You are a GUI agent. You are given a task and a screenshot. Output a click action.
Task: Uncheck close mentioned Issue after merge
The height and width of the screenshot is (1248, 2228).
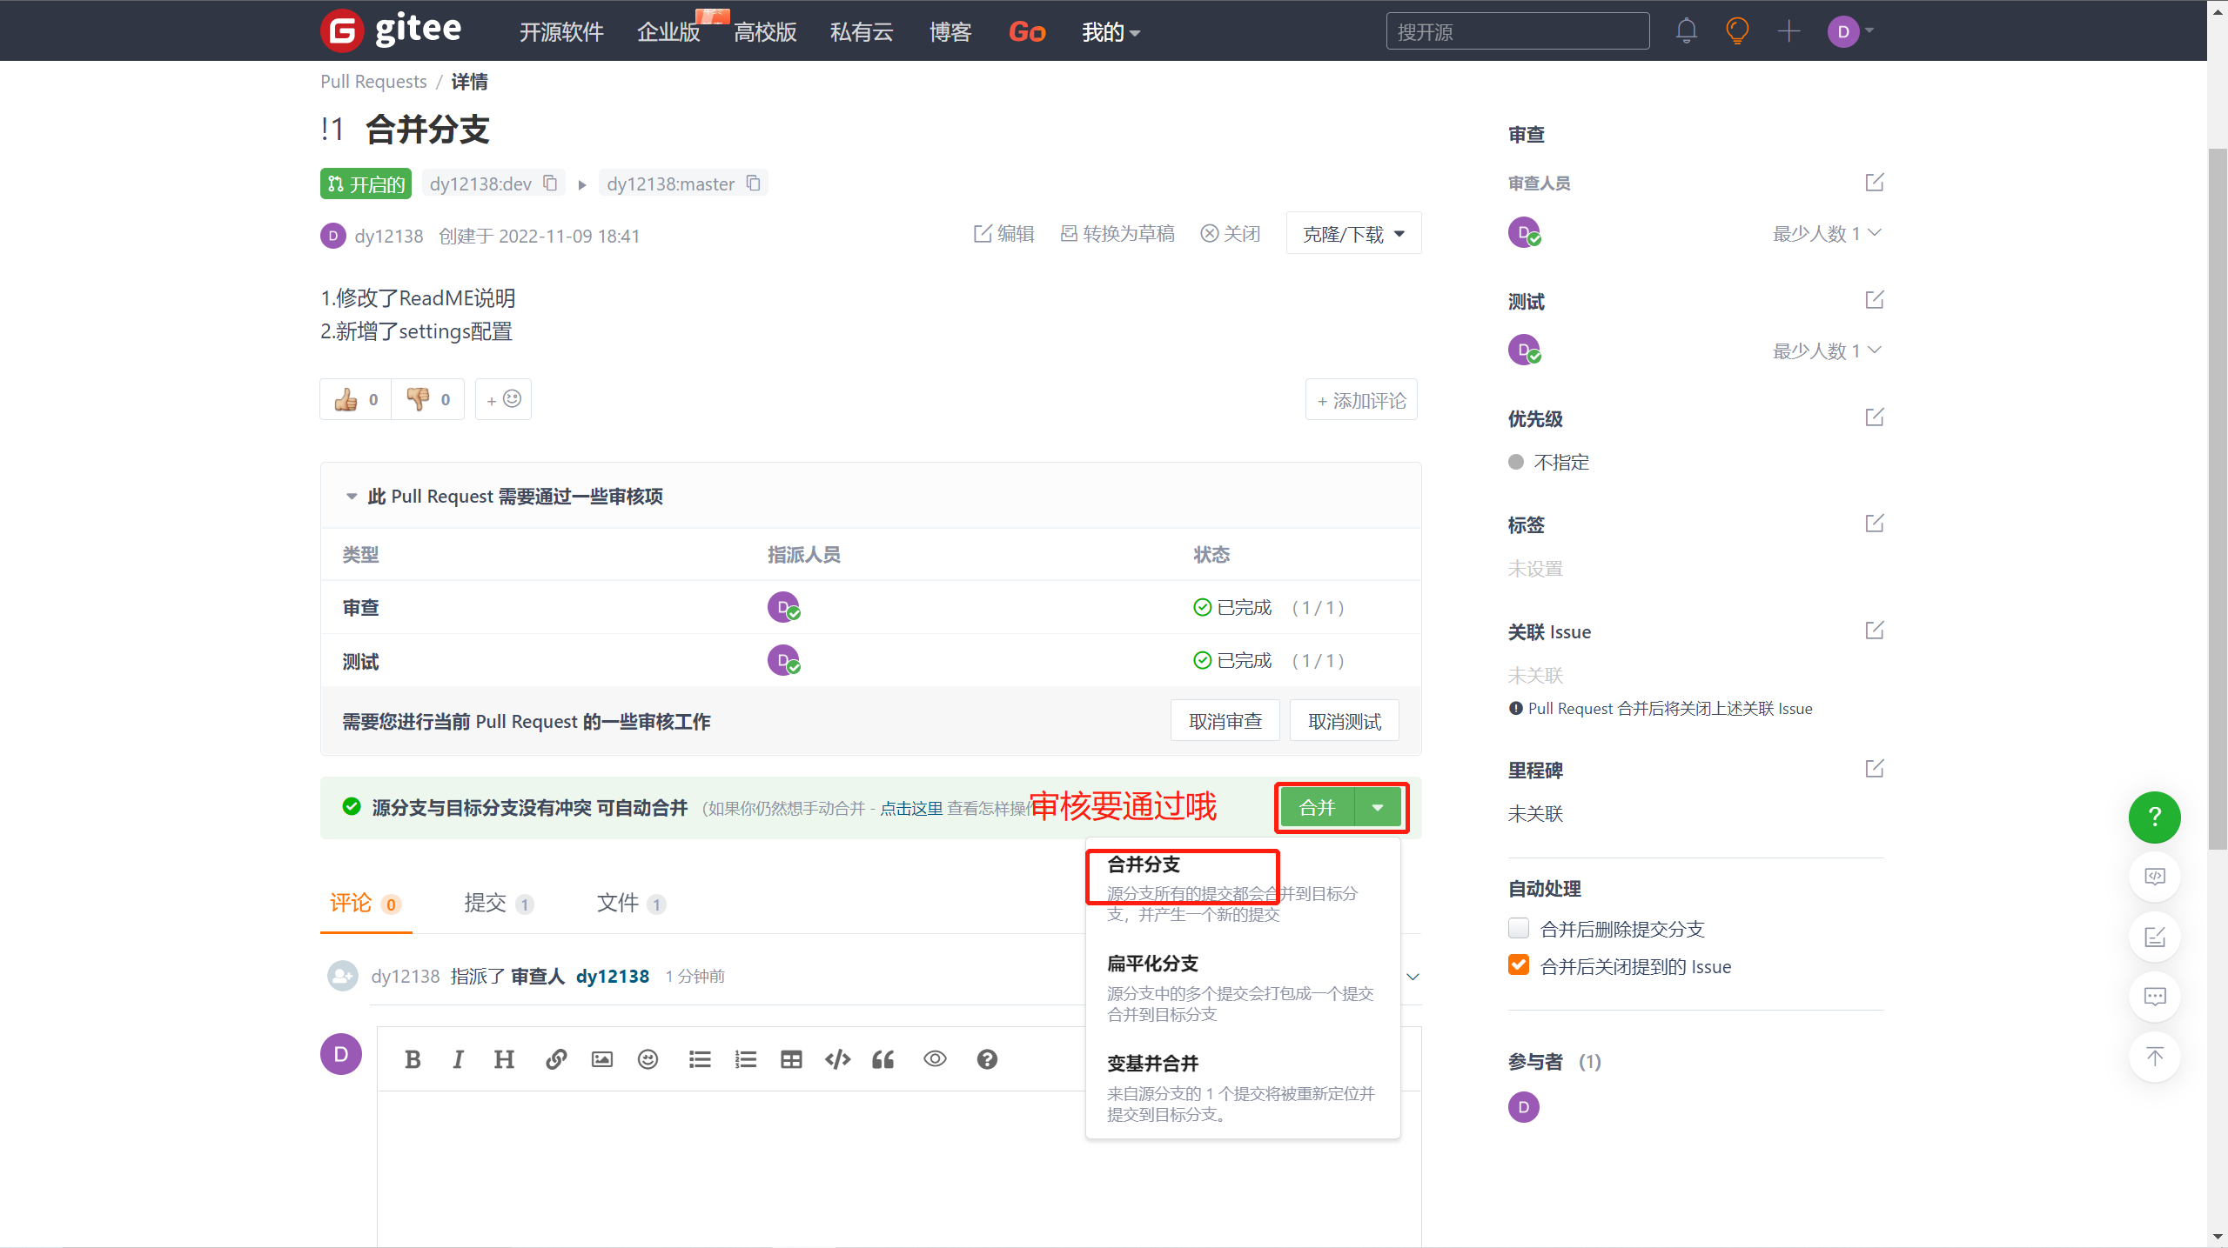click(x=1519, y=965)
